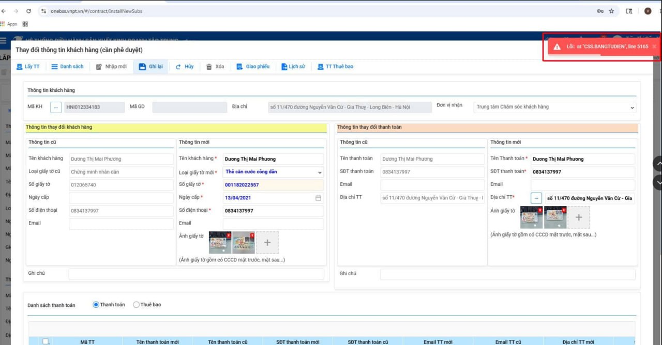
Task: Click the Tên thanh toán mới column header
Action: [x=157, y=341]
